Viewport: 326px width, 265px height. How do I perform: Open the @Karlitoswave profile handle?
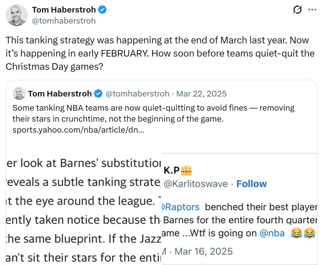coord(196,184)
